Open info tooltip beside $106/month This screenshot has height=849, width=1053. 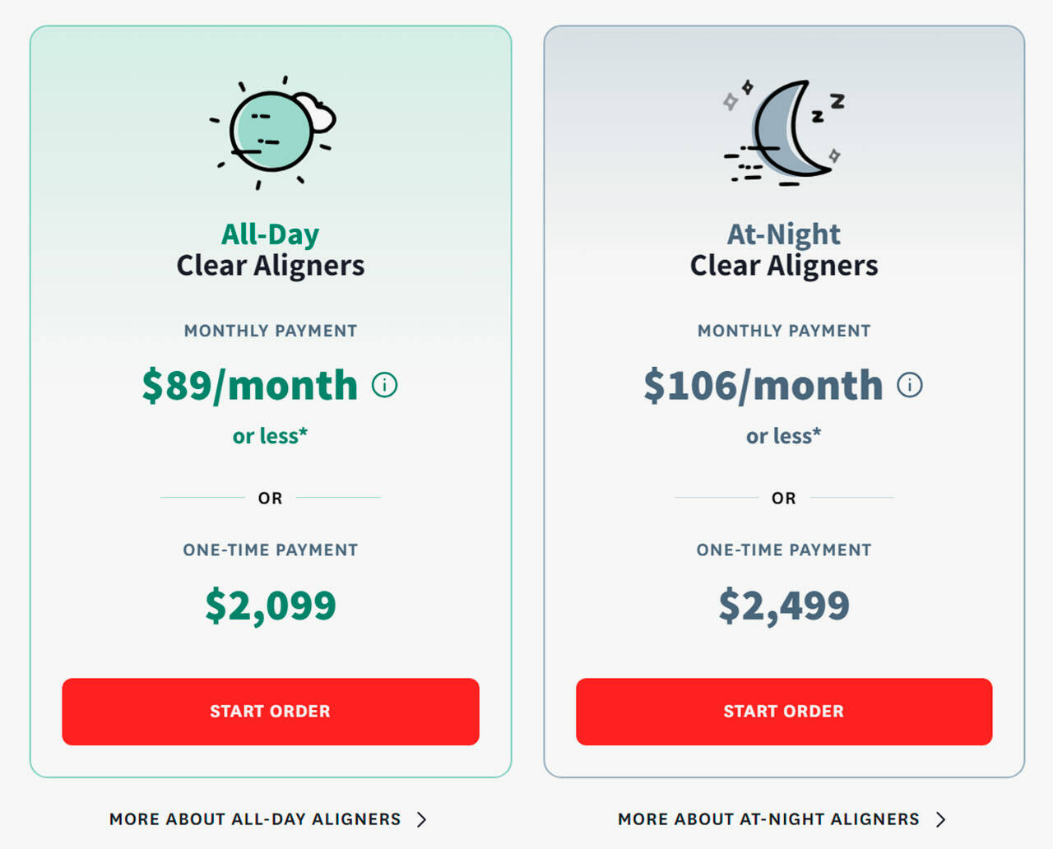coord(909,385)
